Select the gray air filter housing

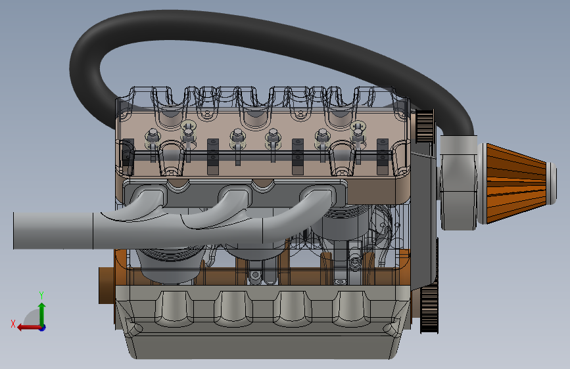[x=458, y=183]
